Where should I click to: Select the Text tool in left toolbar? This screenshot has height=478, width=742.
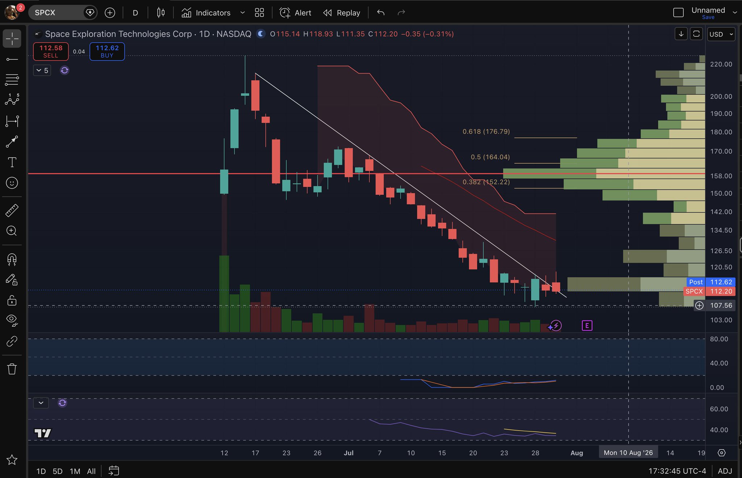(12, 162)
